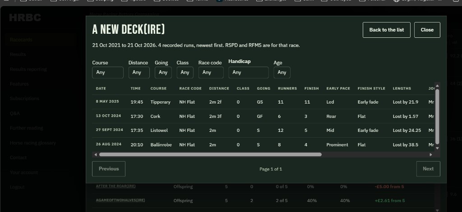Viewport: 462px width, 212px height.
Task: Click the horizontal scrollbar's right arrow
Action: (431, 154)
